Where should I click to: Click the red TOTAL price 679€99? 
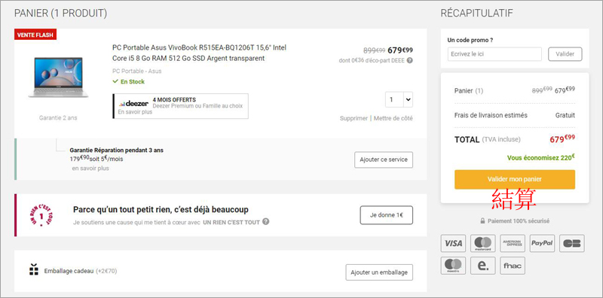click(x=562, y=138)
